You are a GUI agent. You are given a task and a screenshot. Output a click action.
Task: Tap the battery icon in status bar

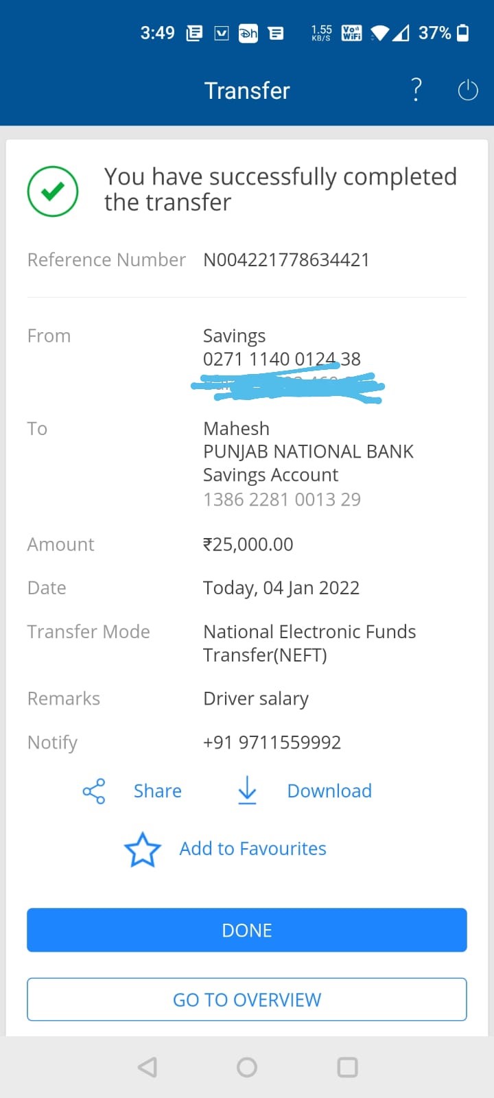coord(463,33)
